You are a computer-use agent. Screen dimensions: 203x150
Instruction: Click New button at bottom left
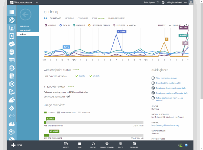pyautogui.click(x=17, y=145)
